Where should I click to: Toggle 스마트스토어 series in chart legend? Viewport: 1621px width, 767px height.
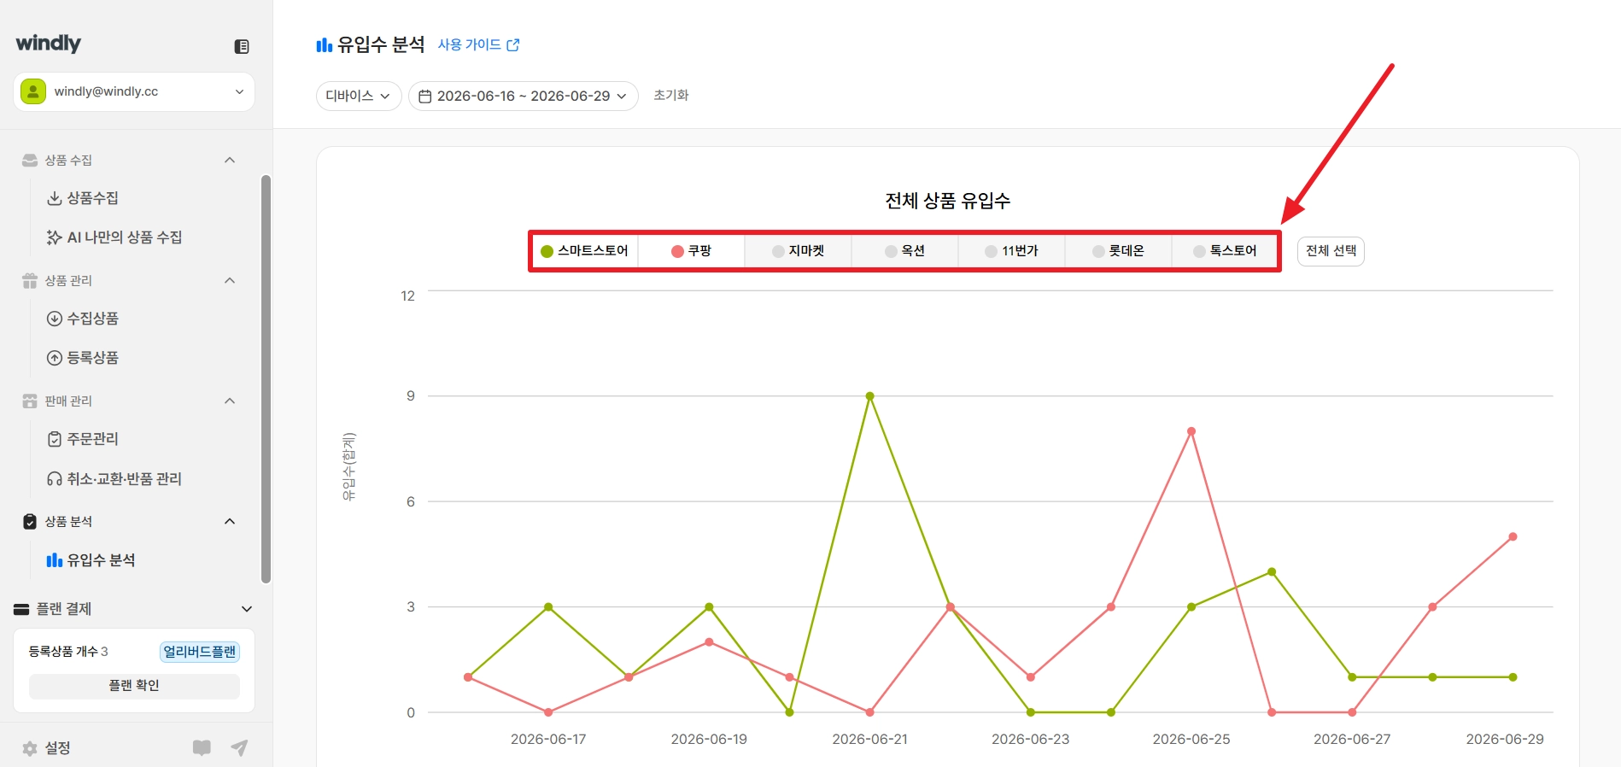click(584, 251)
